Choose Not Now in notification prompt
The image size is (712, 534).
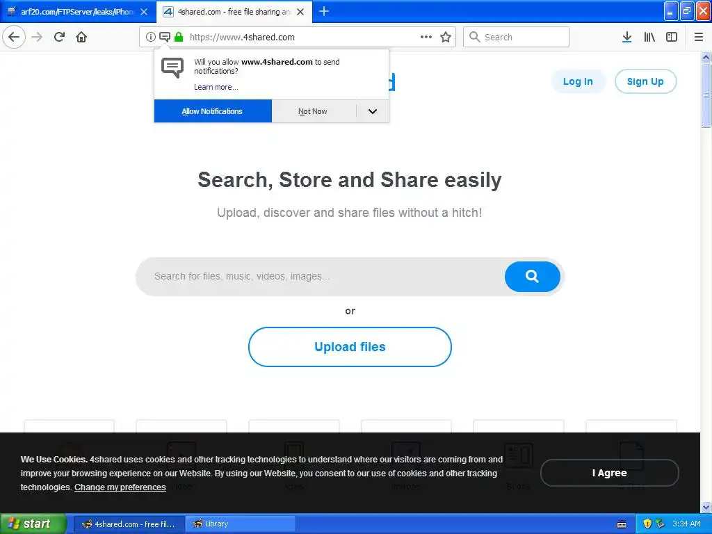[313, 111]
